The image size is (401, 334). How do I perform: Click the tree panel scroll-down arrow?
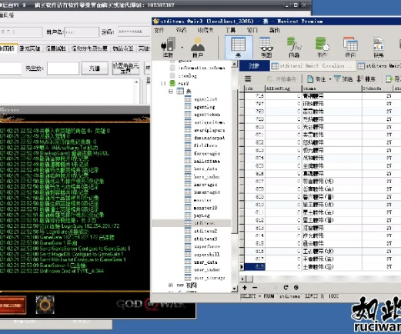(235, 289)
